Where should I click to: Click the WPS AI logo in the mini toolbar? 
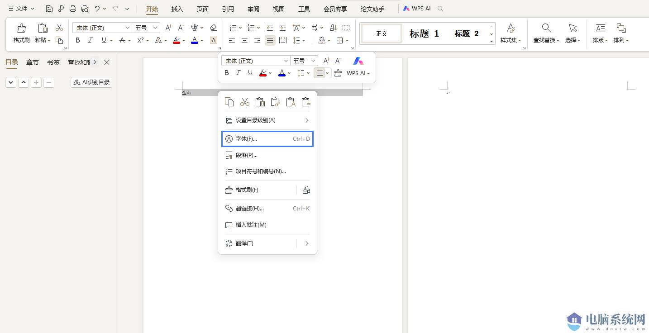coord(358,61)
